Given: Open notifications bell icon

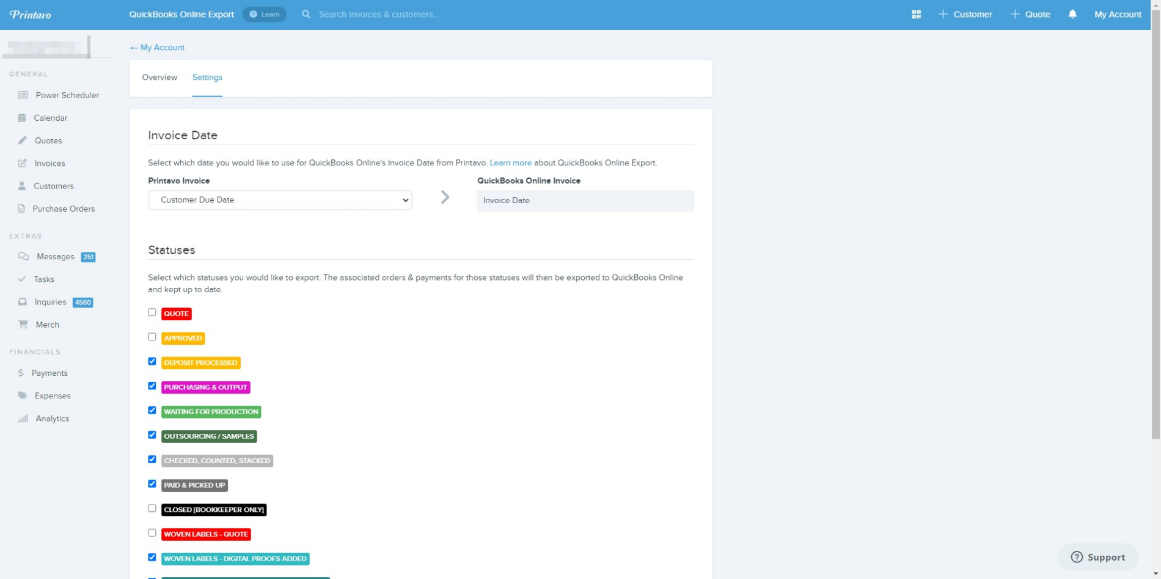Looking at the screenshot, I should click(x=1072, y=14).
